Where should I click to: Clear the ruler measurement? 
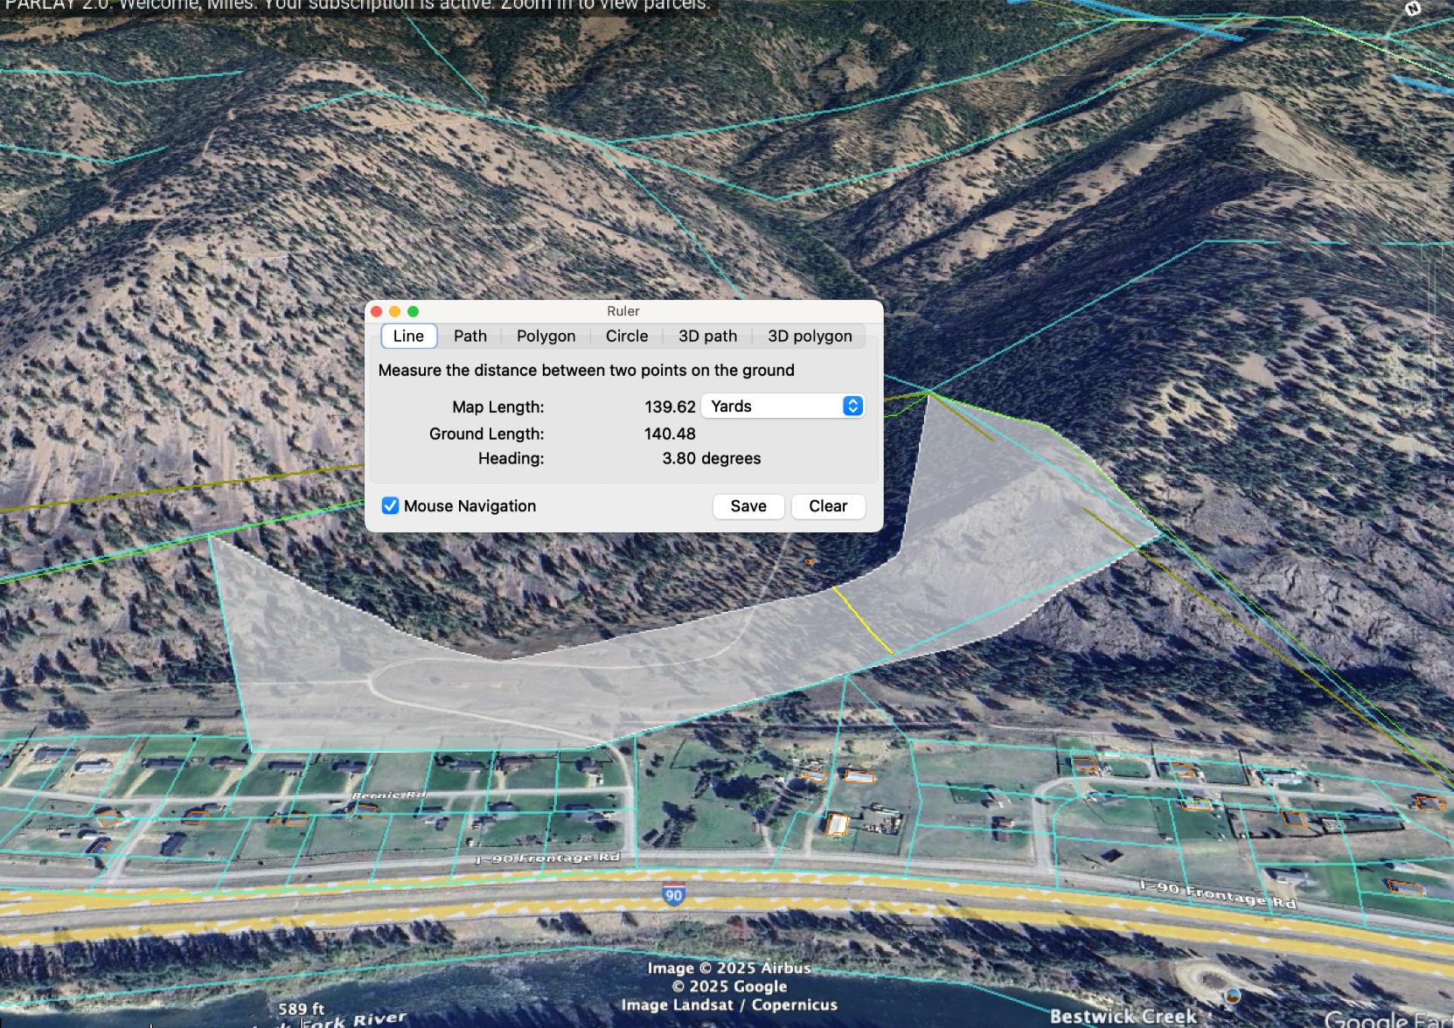[827, 506]
